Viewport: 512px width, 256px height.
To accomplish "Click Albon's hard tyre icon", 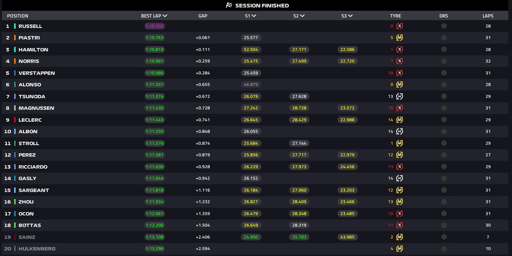I will (x=400, y=132).
